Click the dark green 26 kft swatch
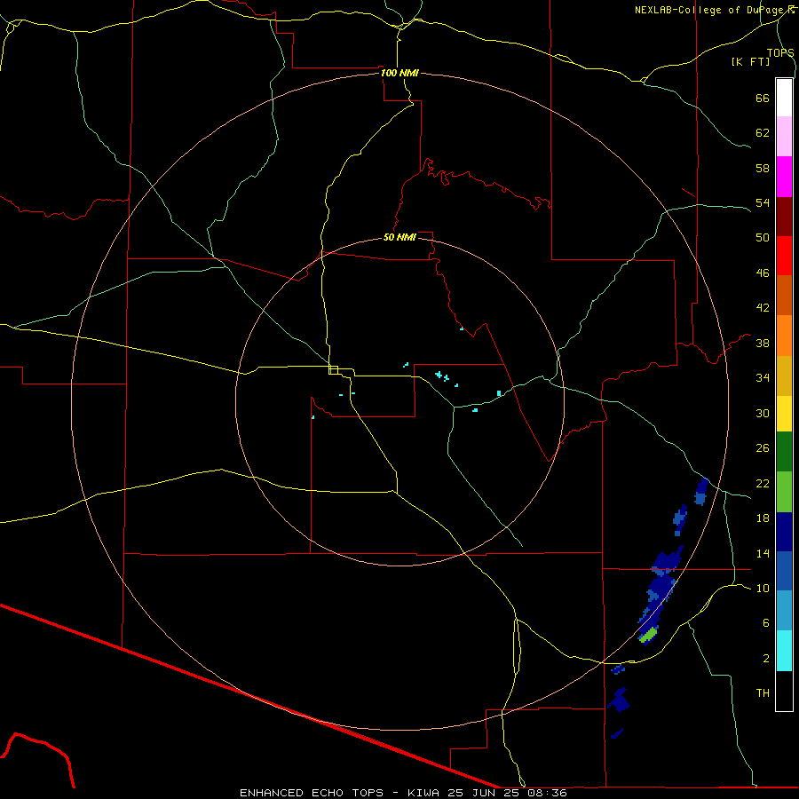This screenshot has height=799, width=799. pos(784,452)
